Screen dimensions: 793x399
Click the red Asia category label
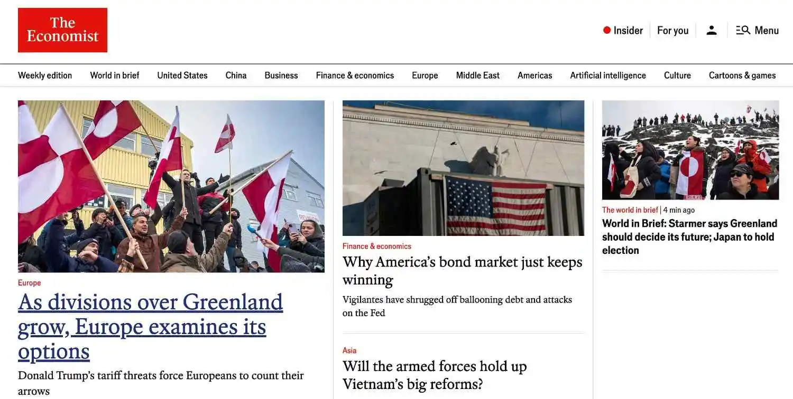click(349, 350)
